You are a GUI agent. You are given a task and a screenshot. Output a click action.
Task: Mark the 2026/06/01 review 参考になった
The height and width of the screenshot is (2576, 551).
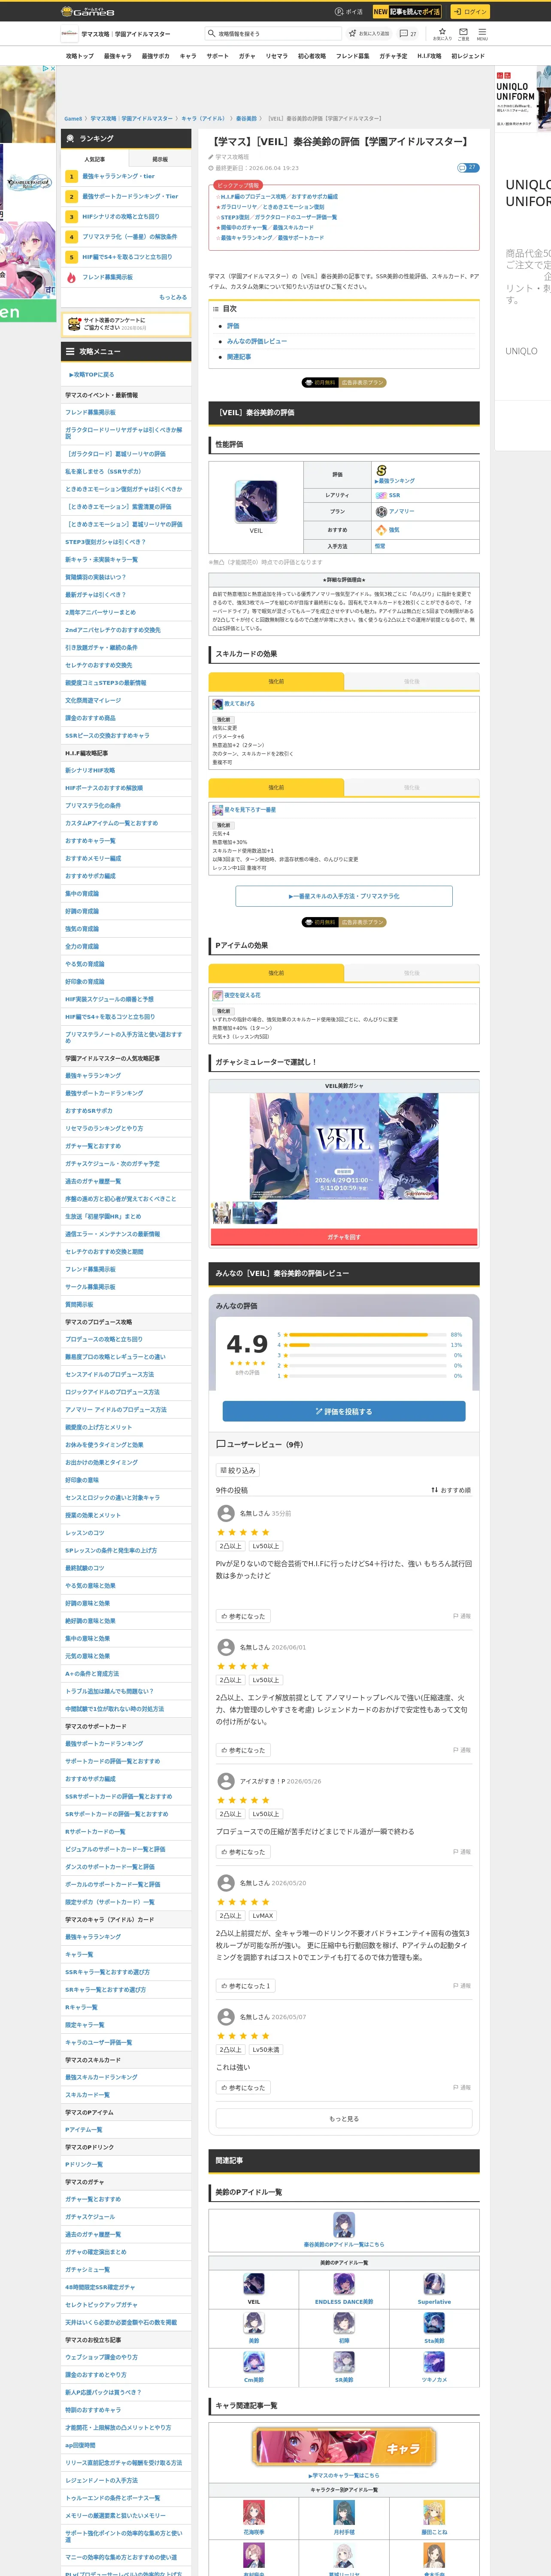click(x=242, y=1750)
